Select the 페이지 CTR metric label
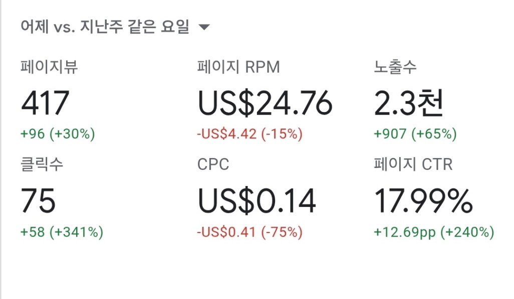Viewport: 514px width, 299px height. pyautogui.click(x=413, y=164)
